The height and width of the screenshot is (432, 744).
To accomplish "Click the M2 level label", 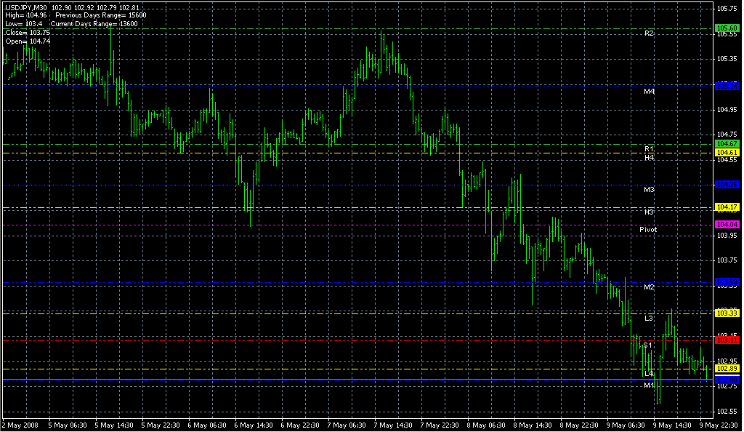I will pos(649,287).
